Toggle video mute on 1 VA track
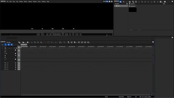 click(15, 54)
